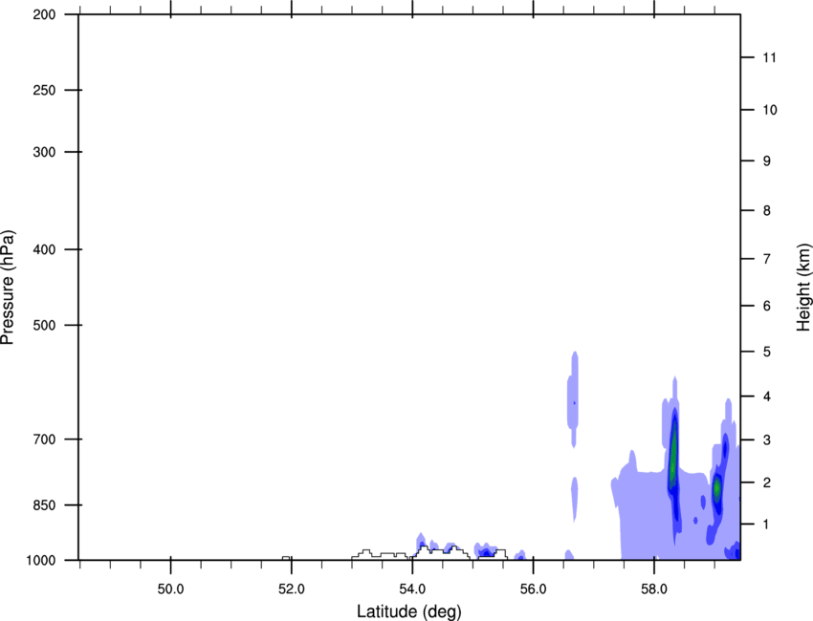Click the Latitude (deg) axis title

[408, 611]
